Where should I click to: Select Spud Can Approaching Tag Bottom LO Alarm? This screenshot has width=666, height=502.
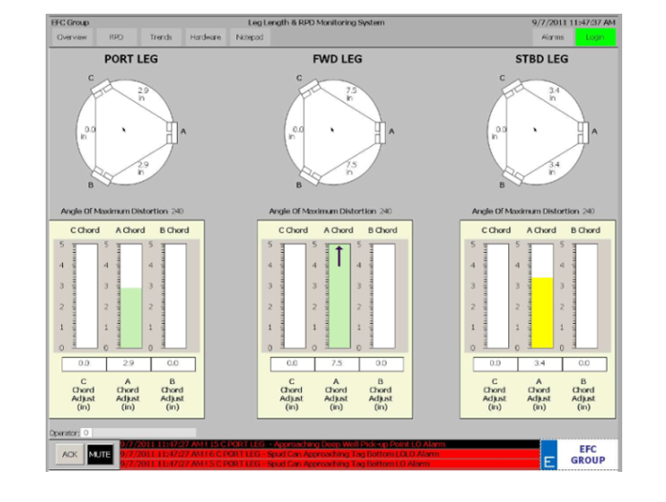[x=329, y=464]
